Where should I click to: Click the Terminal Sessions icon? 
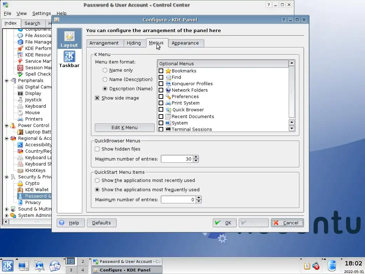168,129
